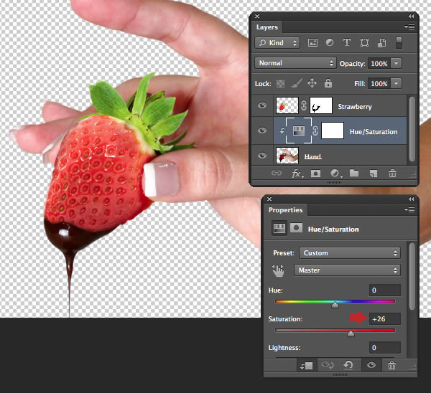This screenshot has width=431, height=393.
Task: Select the Strawberry layer thumbnail
Action: coord(287,105)
